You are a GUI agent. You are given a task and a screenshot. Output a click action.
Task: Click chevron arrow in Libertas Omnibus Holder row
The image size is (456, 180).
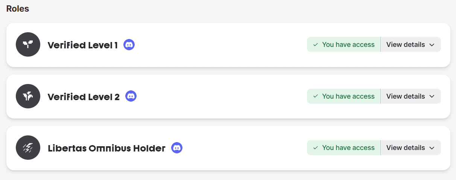(432, 148)
